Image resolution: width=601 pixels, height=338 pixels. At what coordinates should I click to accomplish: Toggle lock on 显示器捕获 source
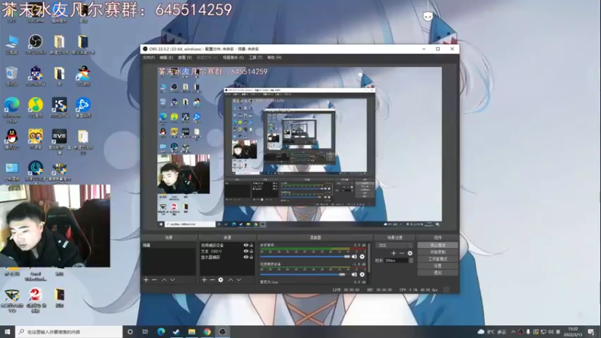pos(252,257)
